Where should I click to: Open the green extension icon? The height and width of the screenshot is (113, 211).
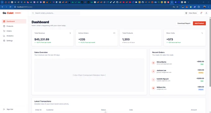[x=191, y=7]
